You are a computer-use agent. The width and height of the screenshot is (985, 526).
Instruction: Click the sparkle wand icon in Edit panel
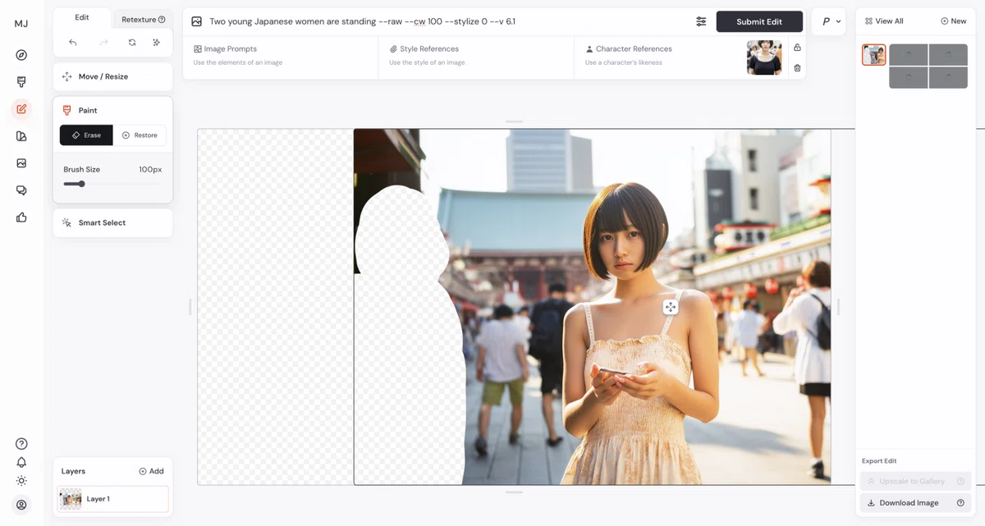[x=156, y=43]
